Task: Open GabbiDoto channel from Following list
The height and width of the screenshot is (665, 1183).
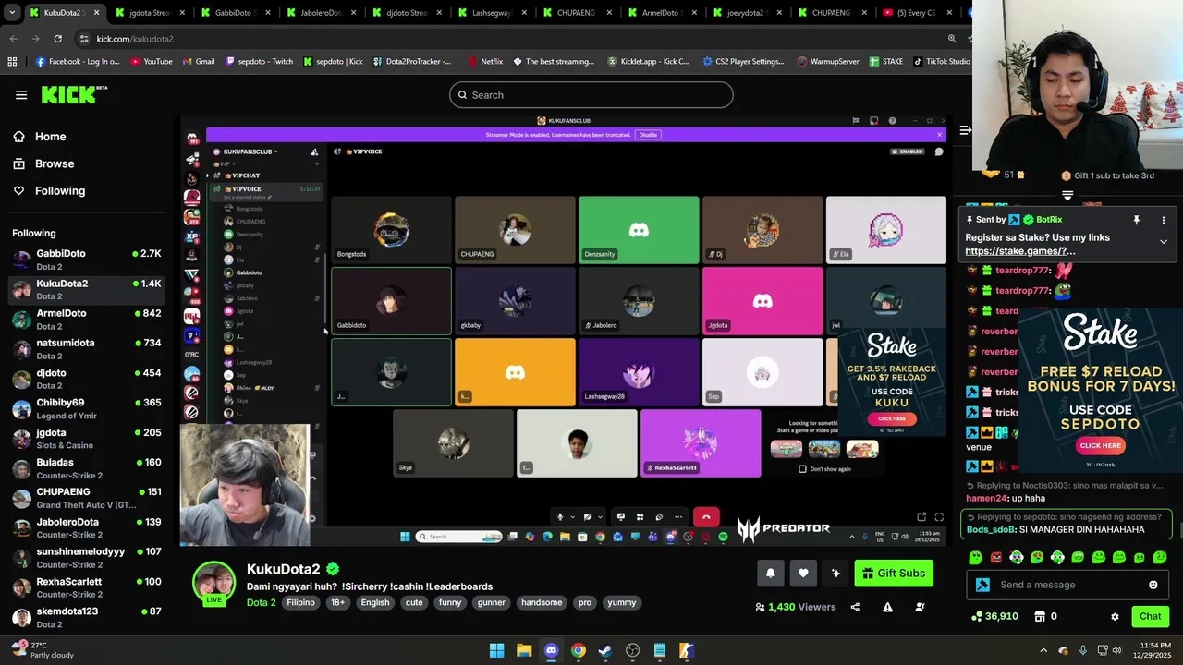Action: click(86, 260)
